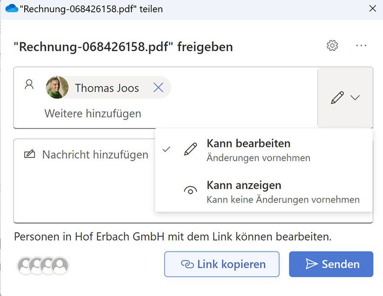Click the eye icon for view-only access
This screenshot has height=296, width=383.
190,191
